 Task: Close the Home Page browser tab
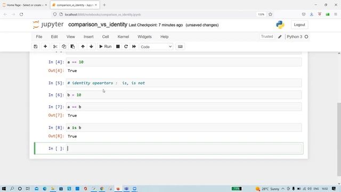46,5
